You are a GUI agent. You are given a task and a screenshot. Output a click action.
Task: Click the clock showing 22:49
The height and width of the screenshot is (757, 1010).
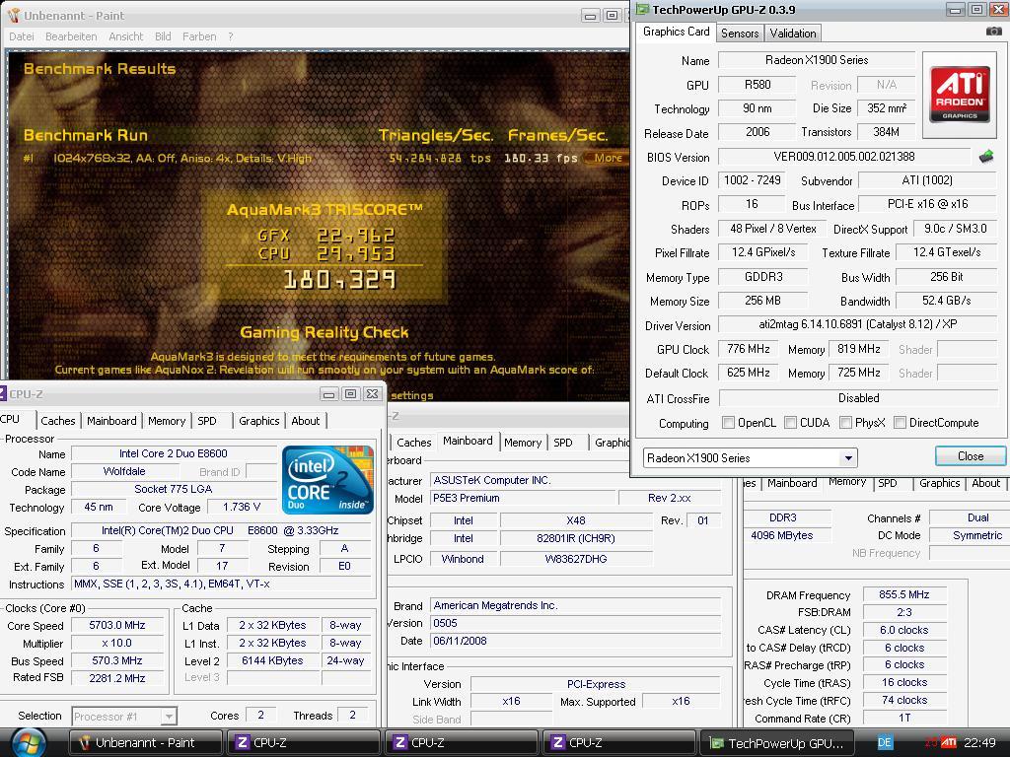tap(979, 742)
